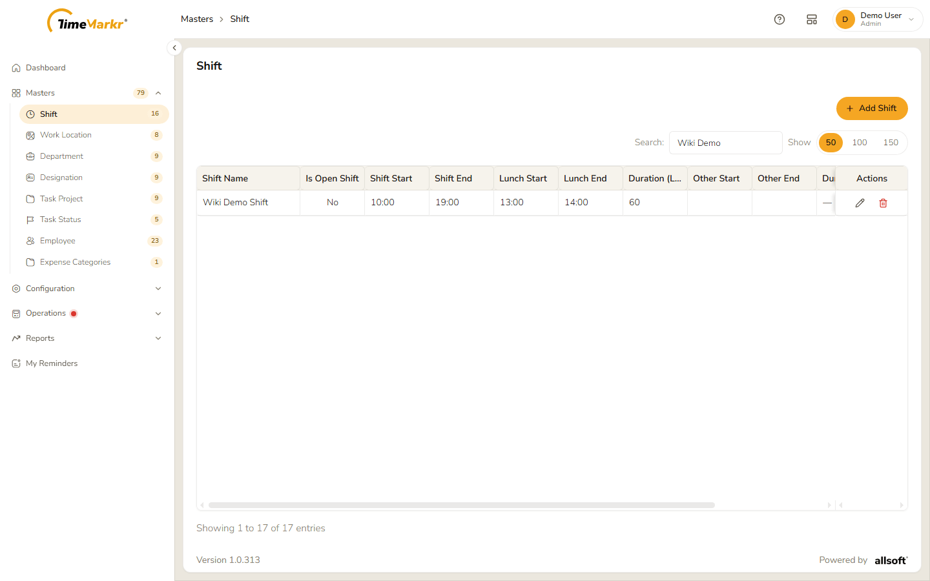Delete Wiki Demo Shift with trash icon
Image resolution: width=930 pixels, height=581 pixels.
click(883, 203)
